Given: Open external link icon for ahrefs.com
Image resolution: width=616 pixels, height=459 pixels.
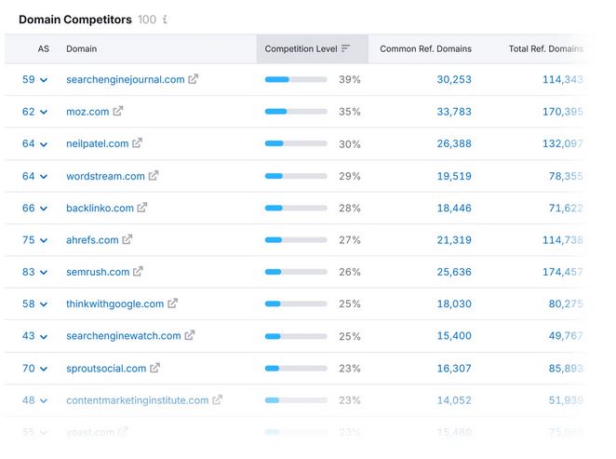Looking at the screenshot, I should (x=127, y=239).
